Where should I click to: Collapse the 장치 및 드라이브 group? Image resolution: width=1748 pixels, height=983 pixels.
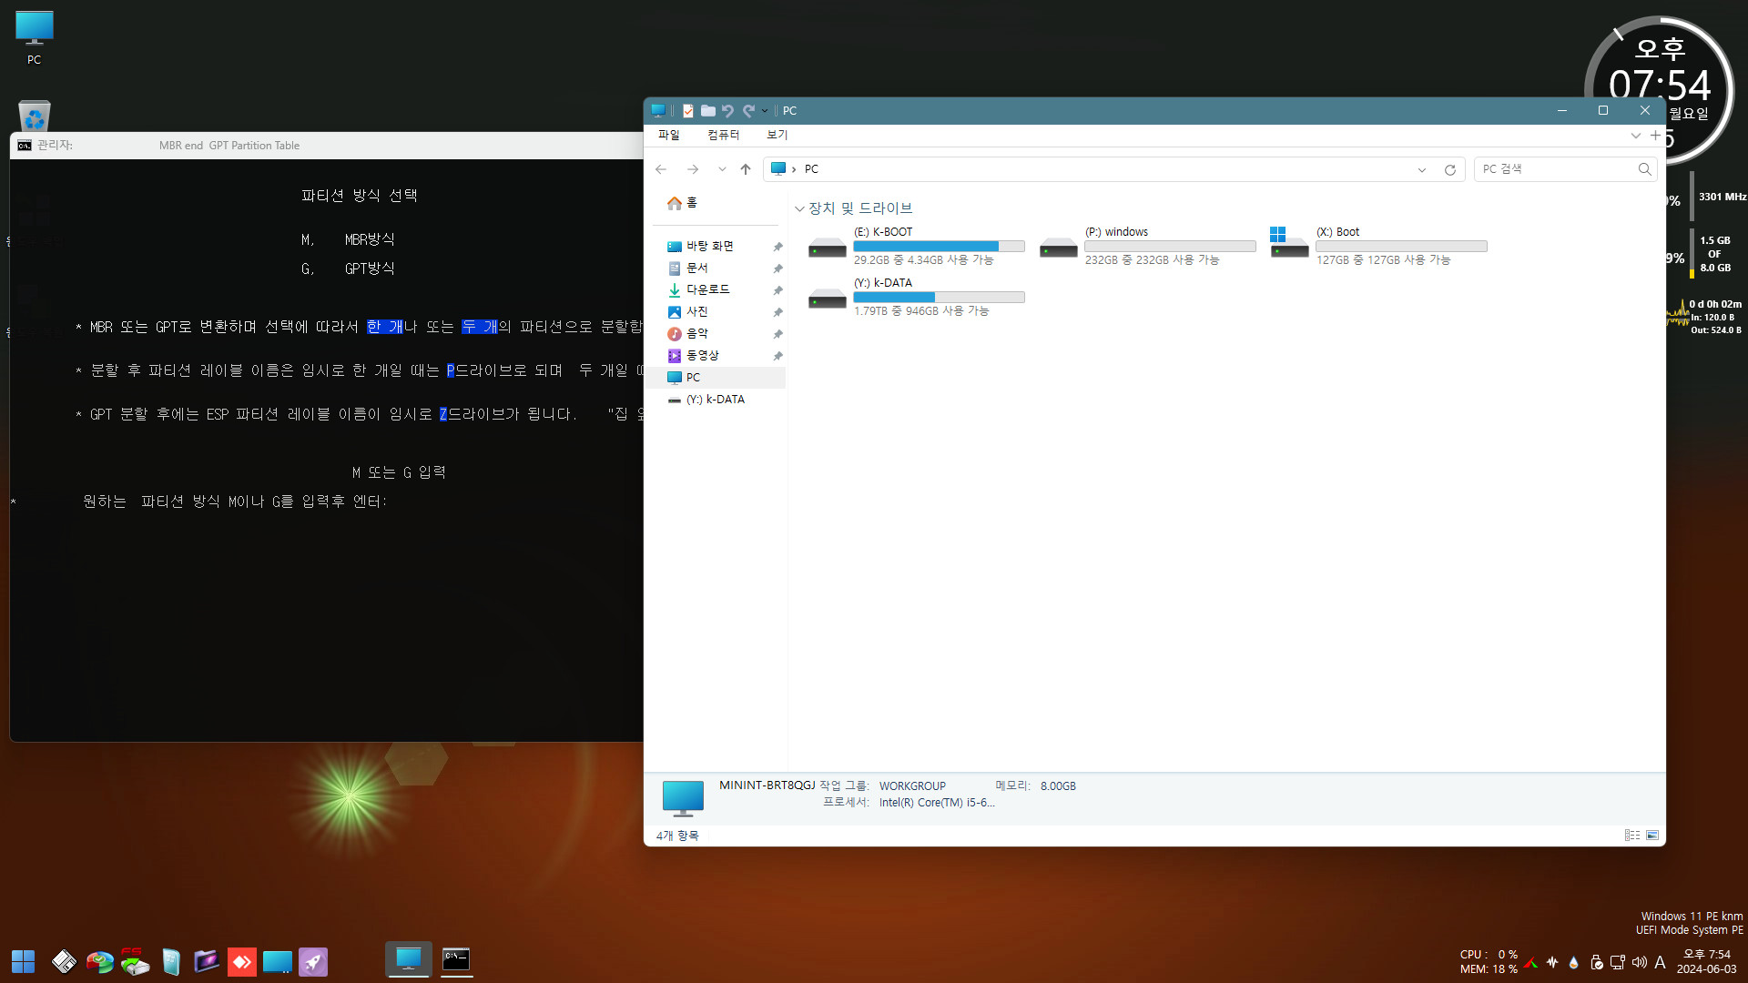click(x=799, y=208)
